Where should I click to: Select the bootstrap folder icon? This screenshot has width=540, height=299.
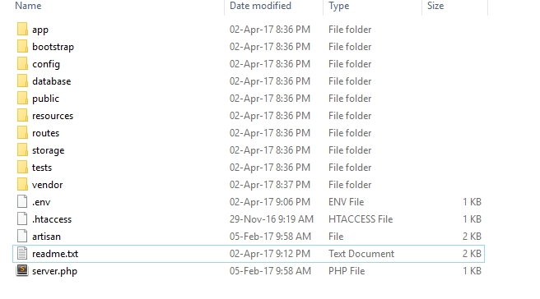point(22,46)
